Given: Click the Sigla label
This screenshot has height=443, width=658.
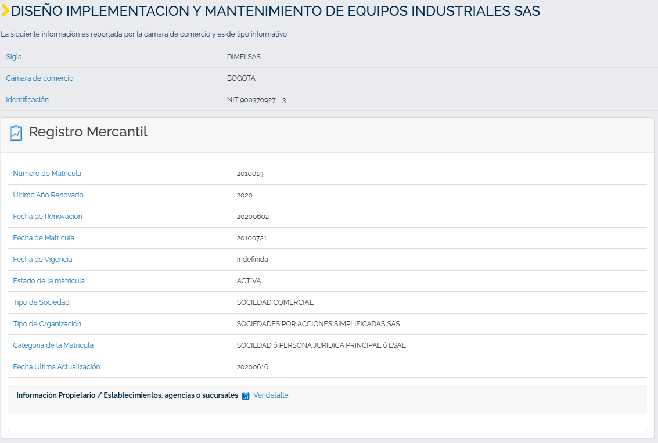Looking at the screenshot, I should click(x=14, y=57).
